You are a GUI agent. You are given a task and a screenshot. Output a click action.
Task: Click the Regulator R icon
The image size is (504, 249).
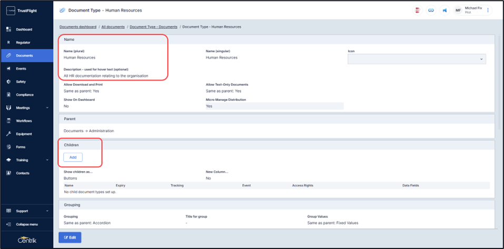click(8, 43)
